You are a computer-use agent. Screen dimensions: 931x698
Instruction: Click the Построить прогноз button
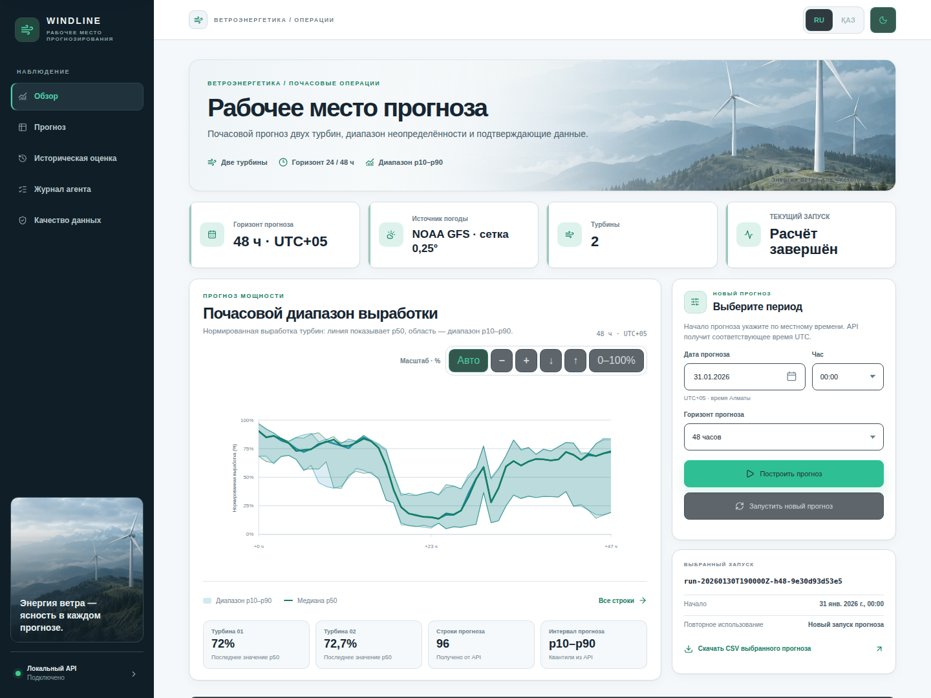click(x=784, y=474)
